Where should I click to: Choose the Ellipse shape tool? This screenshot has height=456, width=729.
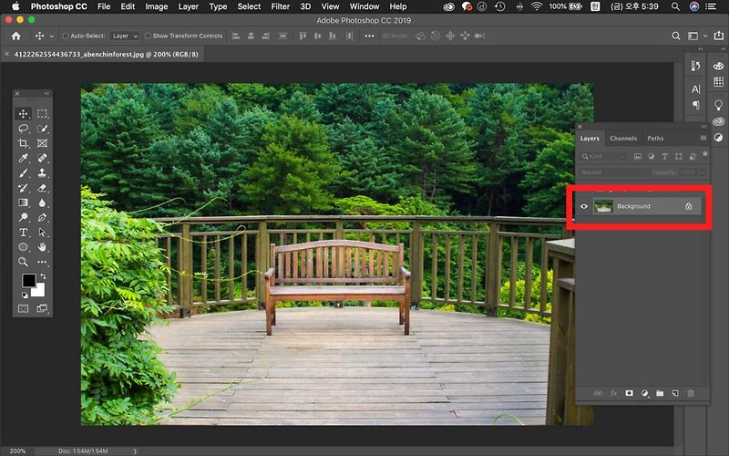tap(23, 247)
